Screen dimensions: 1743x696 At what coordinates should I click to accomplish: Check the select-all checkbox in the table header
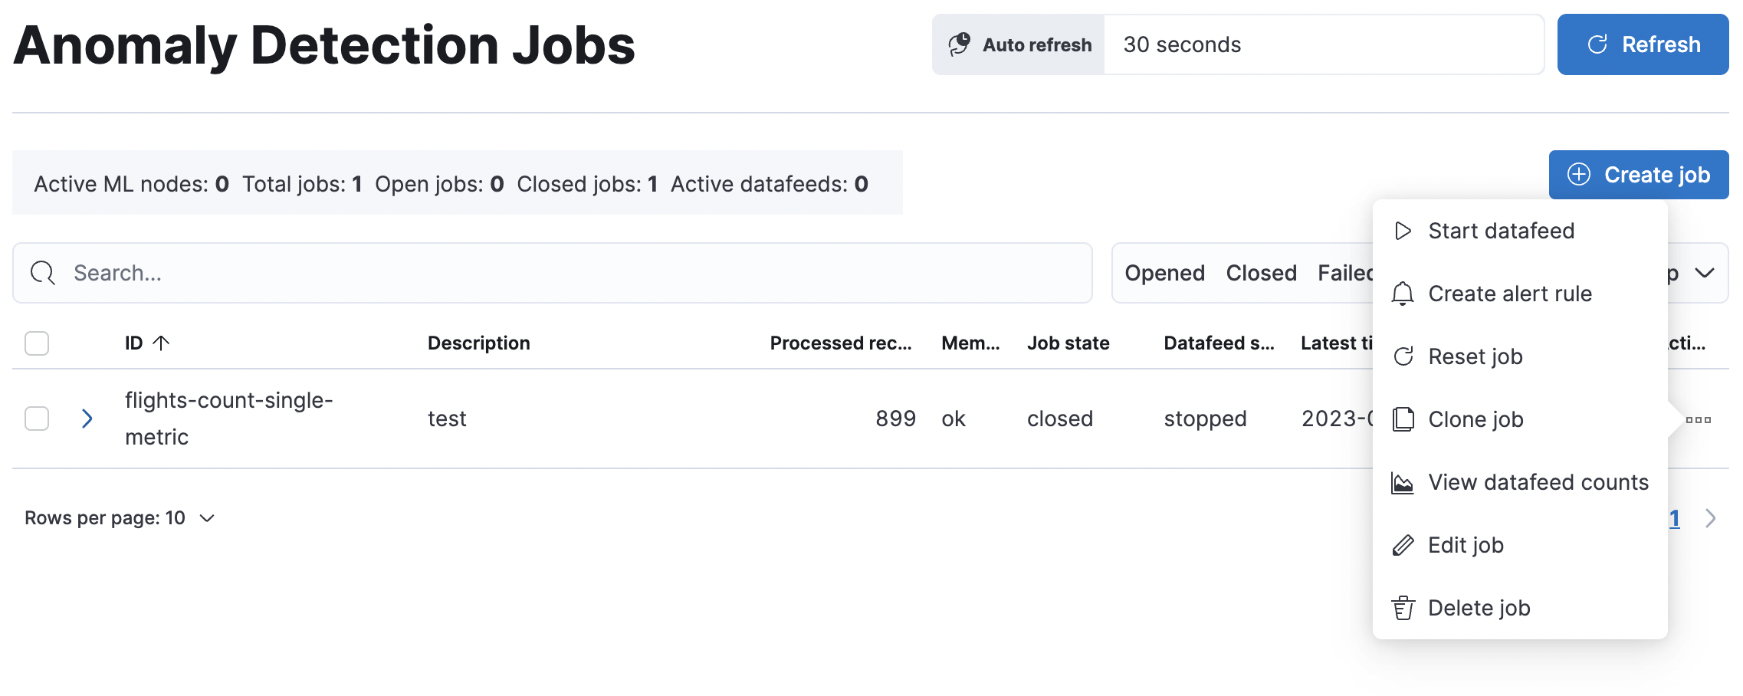pyautogui.click(x=36, y=343)
